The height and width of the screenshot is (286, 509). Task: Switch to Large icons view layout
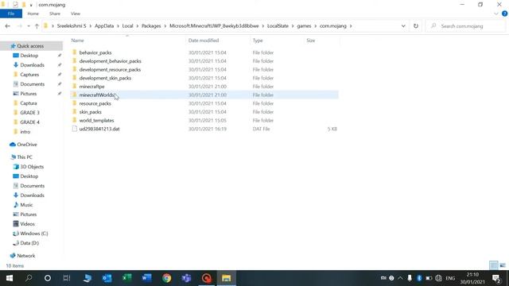pyautogui.click(x=503, y=265)
